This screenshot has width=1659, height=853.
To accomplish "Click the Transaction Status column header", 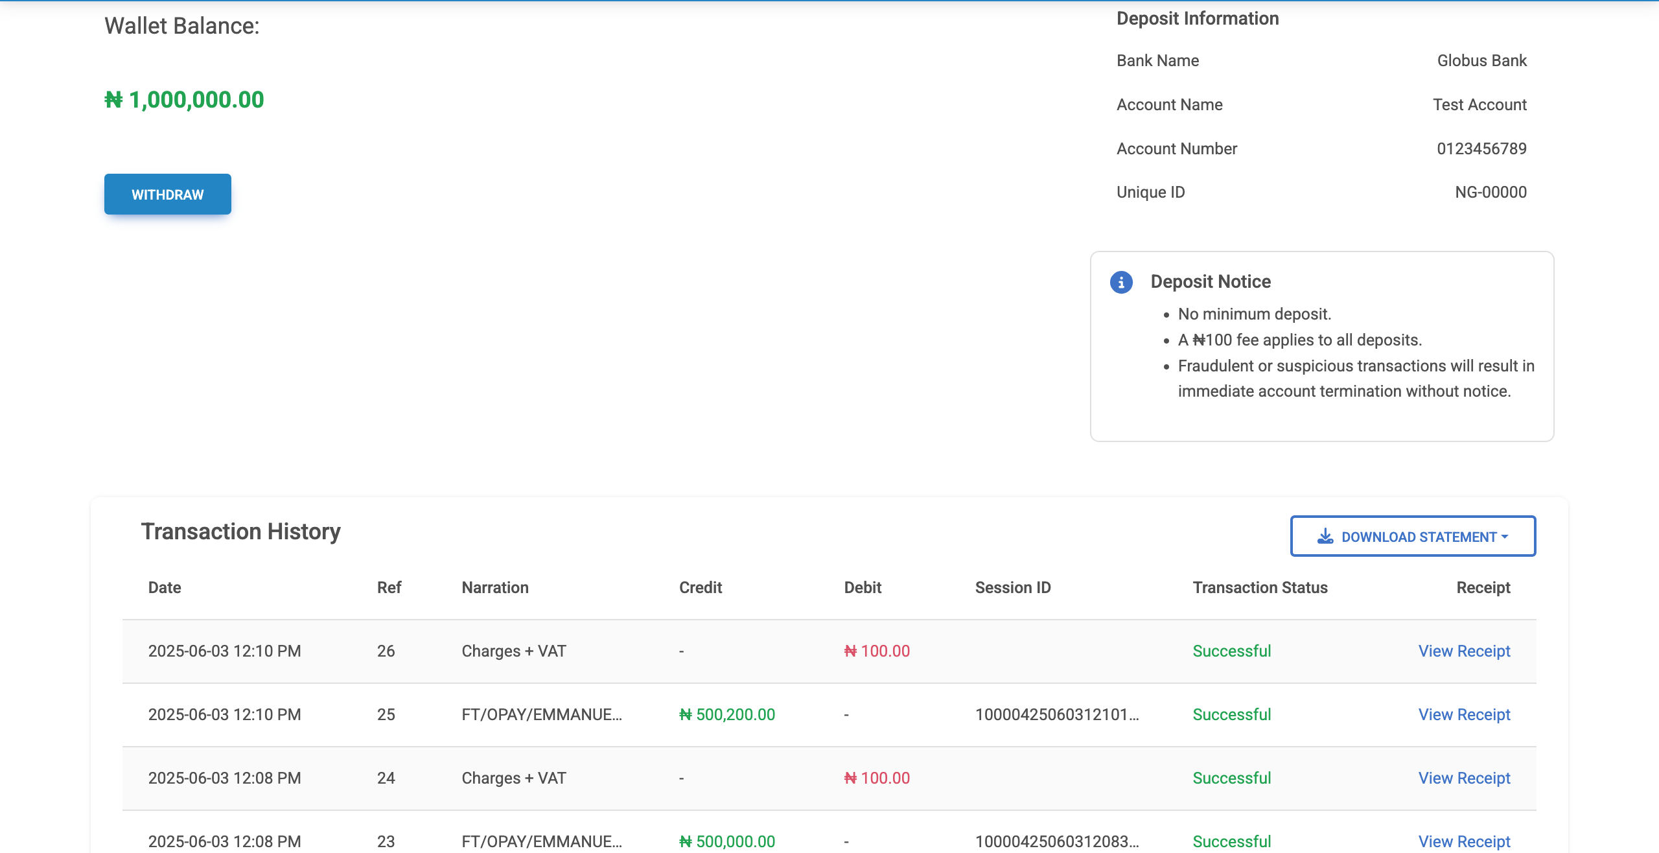I will pyautogui.click(x=1260, y=587).
